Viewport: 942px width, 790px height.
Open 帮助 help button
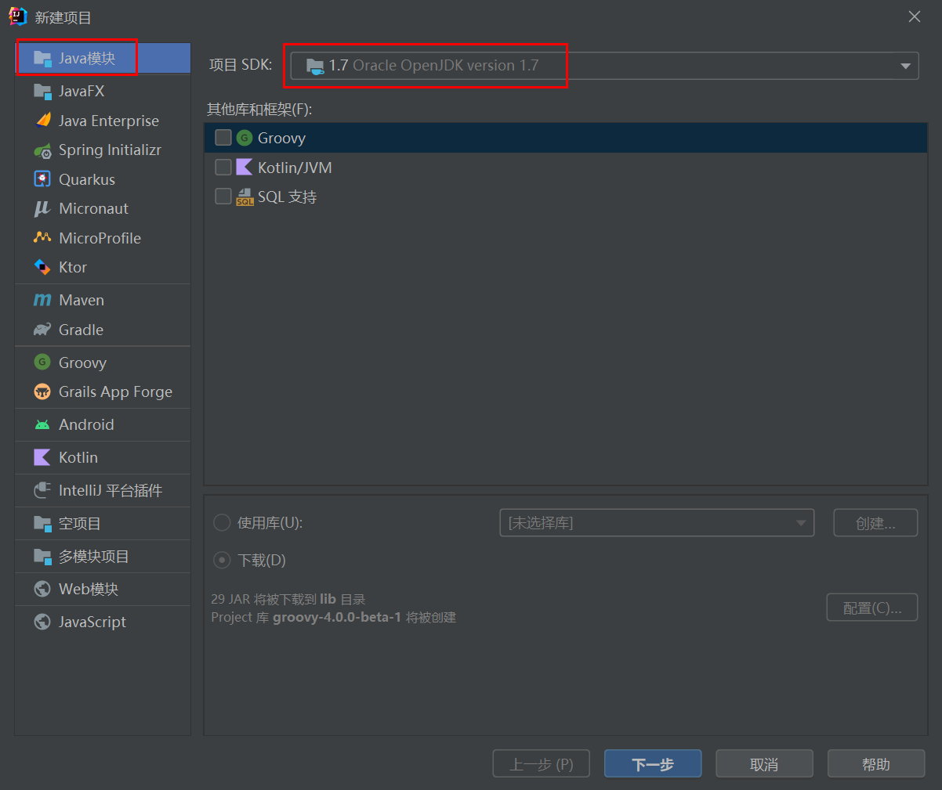click(x=876, y=764)
